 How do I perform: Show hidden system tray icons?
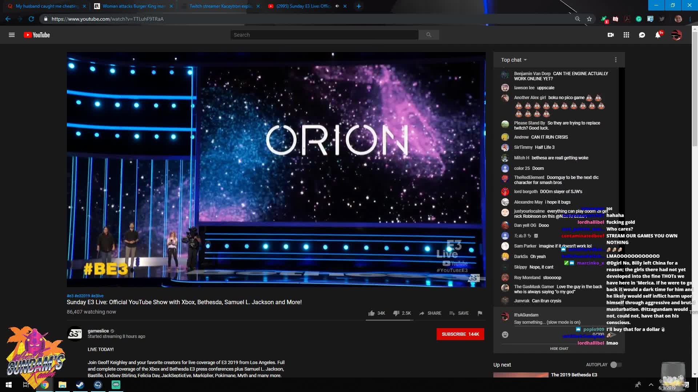coord(651,385)
